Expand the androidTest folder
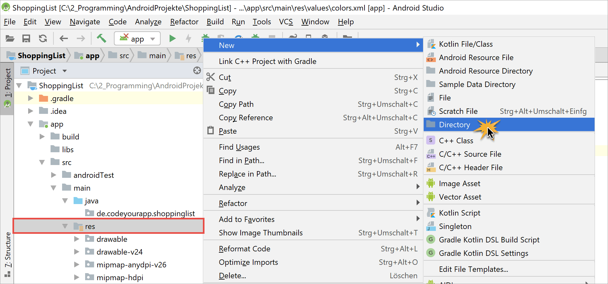The height and width of the screenshot is (284, 608). (x=54, y=175)
